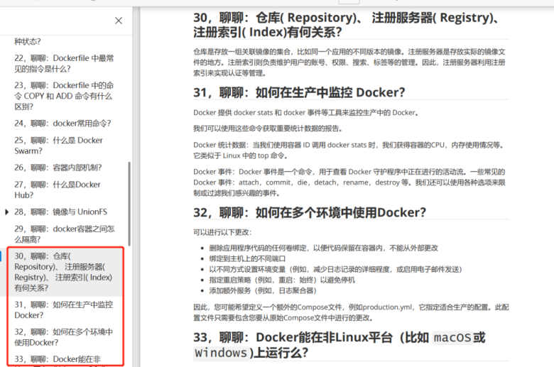Open outline entry 22 Dockerfile 中最常见的指令
This screenshot has height=367, width=554.
click(64, 64)
